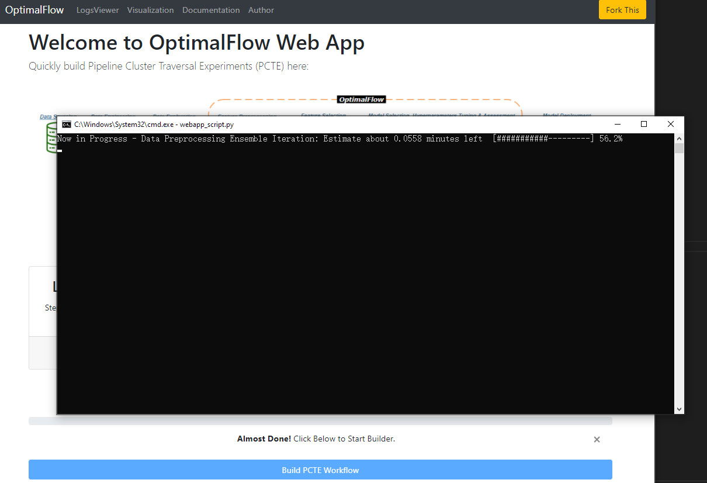Click the Fork This button
Image resolution: width=707 pixels, height=483 pixels.
click(622, 10)
